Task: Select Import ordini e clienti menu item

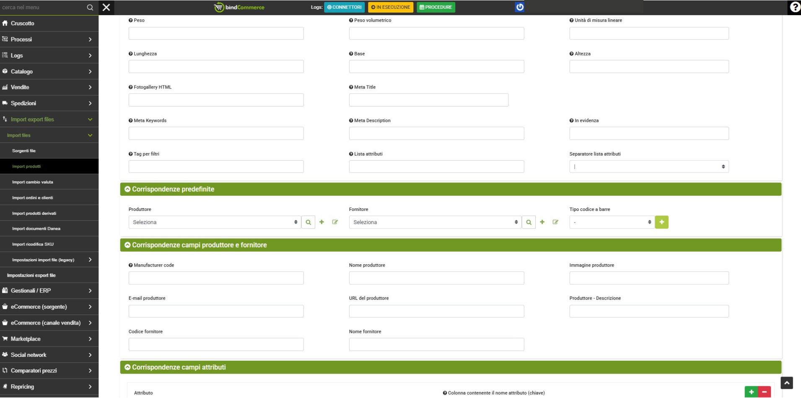Action: [33, 198]
